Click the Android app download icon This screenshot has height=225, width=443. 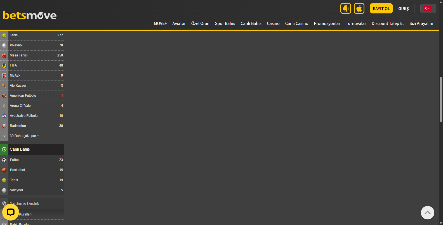pyautogui.click(x=345, y=9)
